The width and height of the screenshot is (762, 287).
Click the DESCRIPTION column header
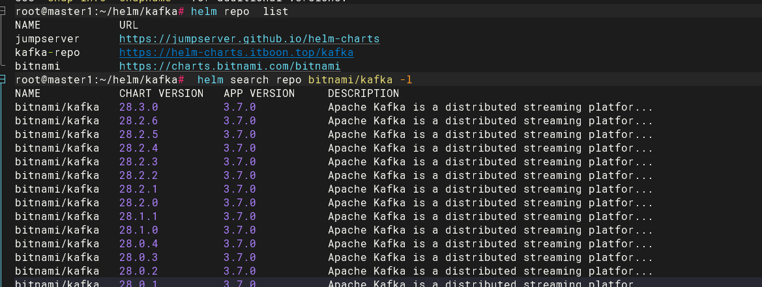coord(364,93)
